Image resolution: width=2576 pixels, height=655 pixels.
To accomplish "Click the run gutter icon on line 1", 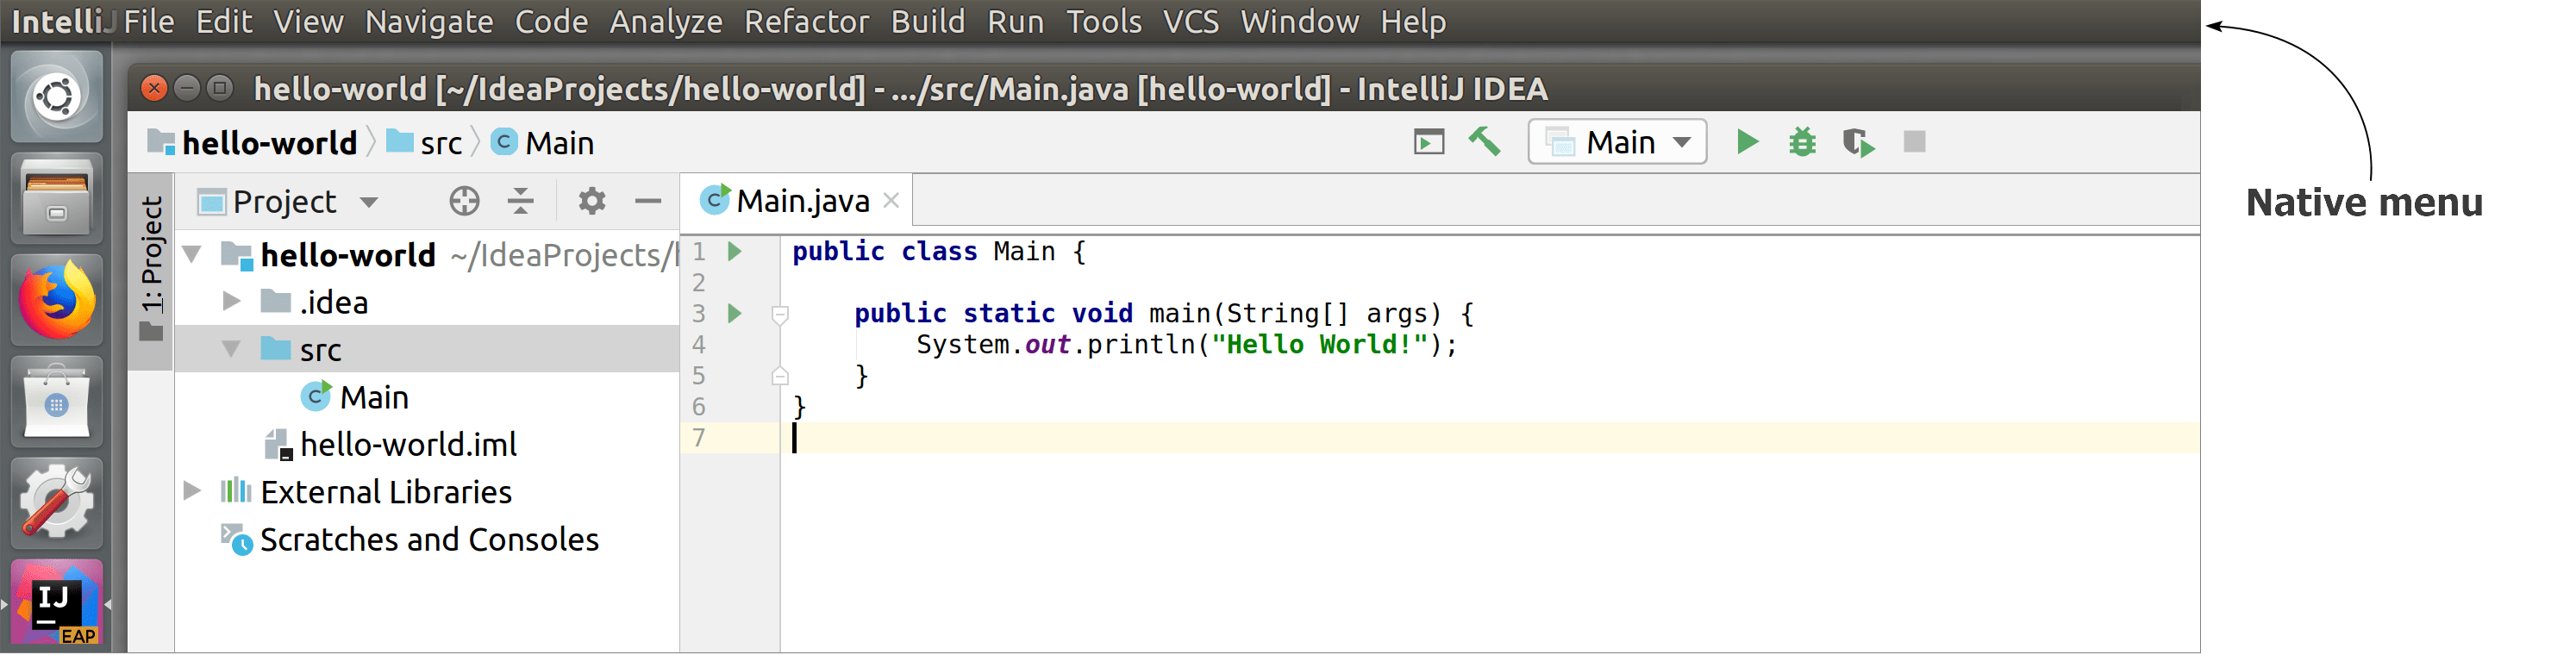I will [x=735, y=252].
